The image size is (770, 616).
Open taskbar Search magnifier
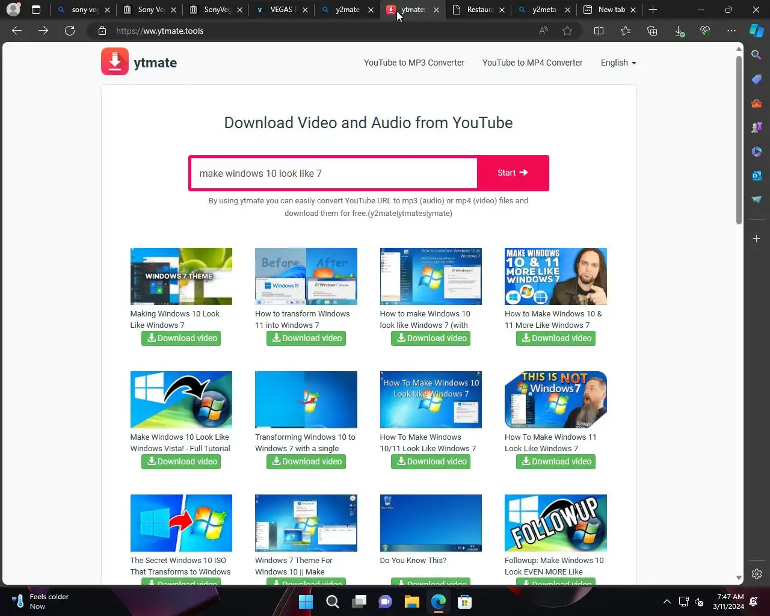tap(332, 602)
